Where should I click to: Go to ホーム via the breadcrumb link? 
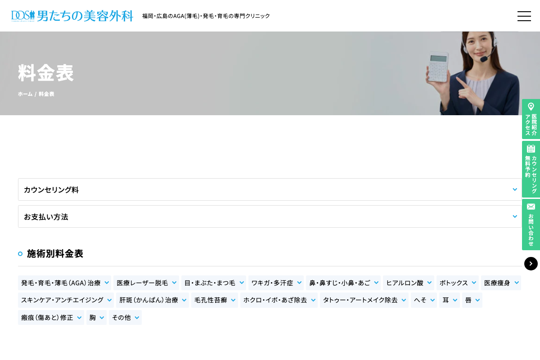(x=25, y=94)
